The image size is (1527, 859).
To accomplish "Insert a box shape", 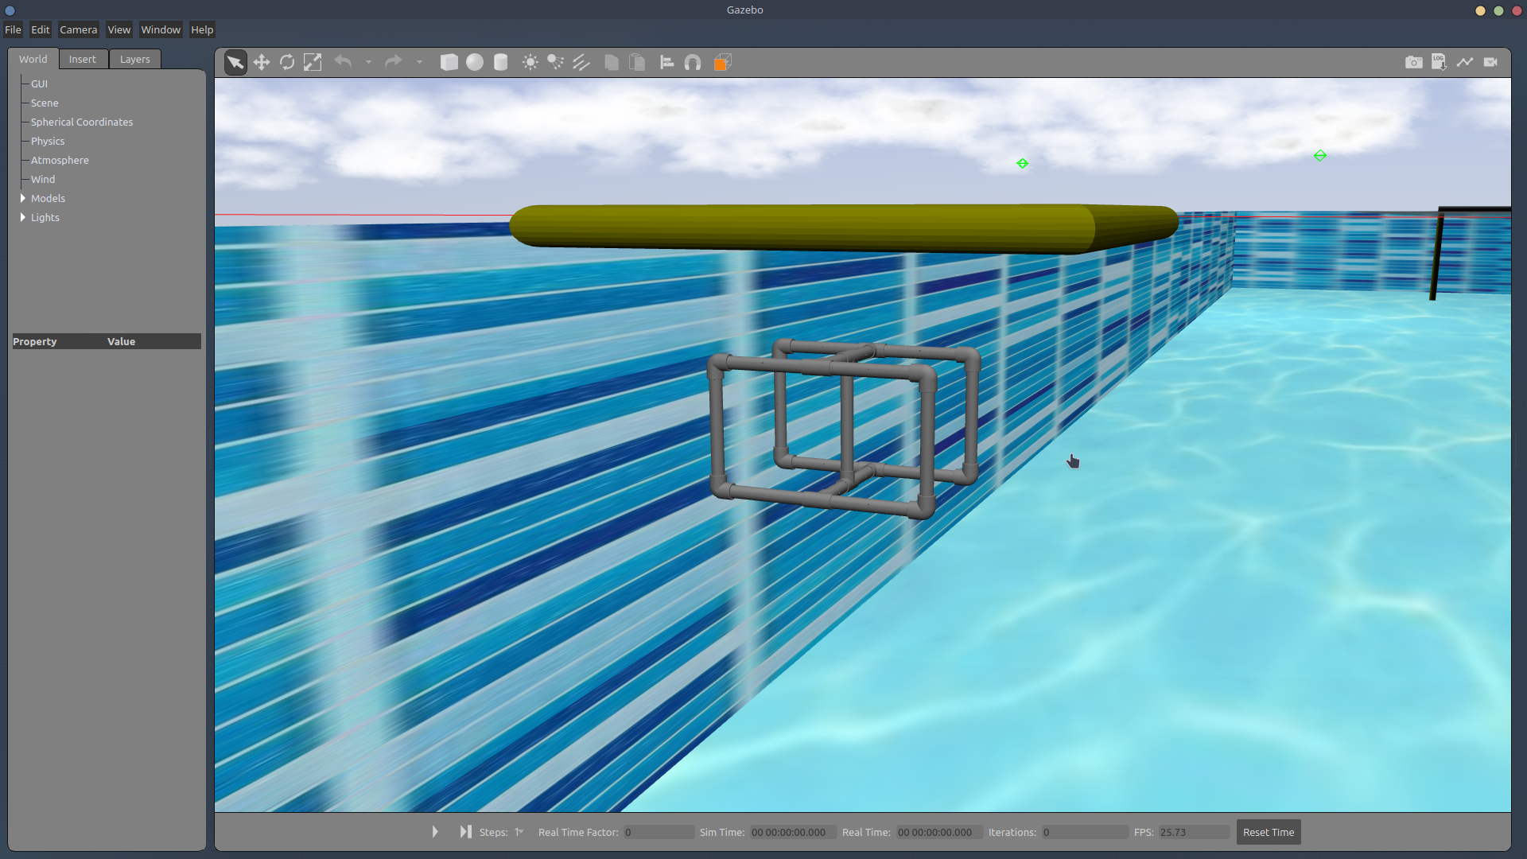I will click(x=449, y=62).
